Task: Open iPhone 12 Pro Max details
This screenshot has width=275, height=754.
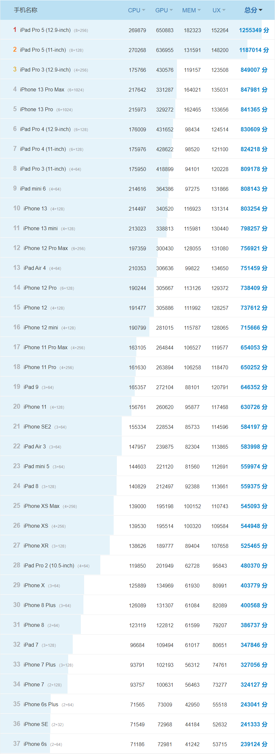Action: tap(45, 248)
